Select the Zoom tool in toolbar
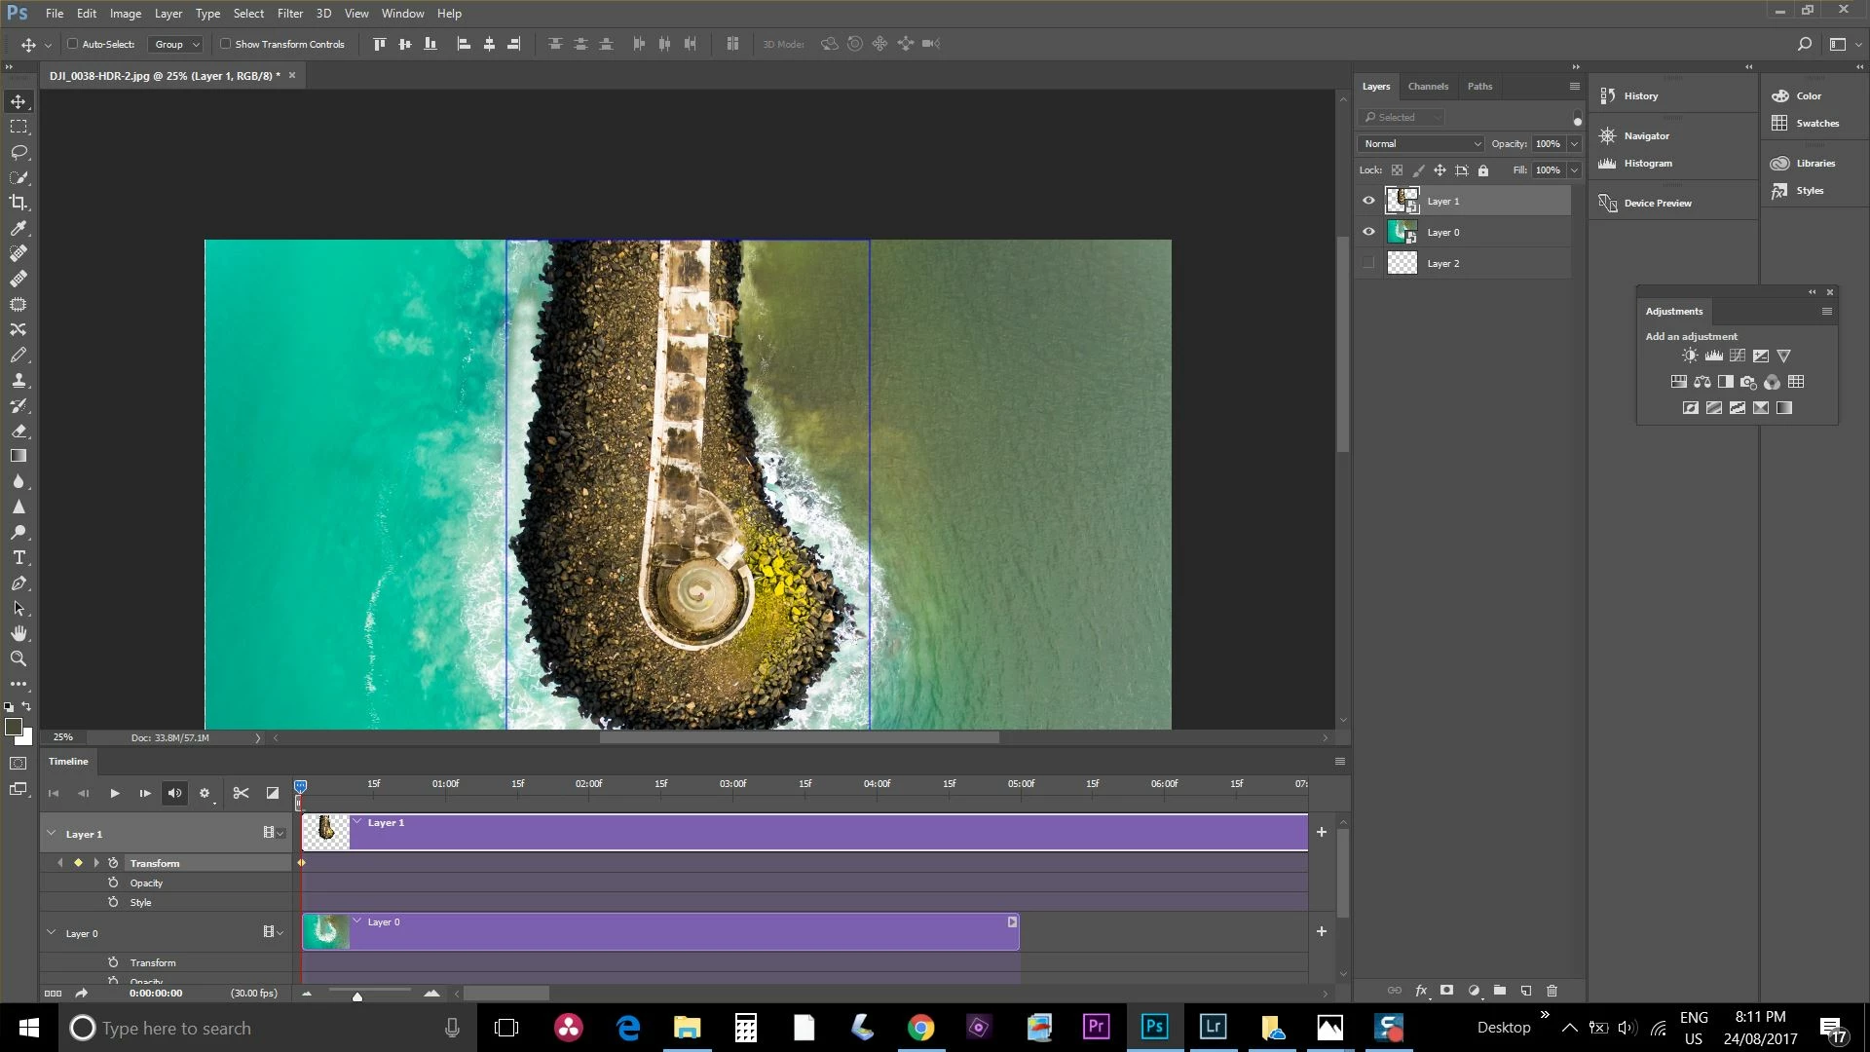The image size is (1870, 1052). tap(19, 658)
